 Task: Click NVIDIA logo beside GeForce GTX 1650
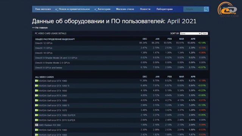[x=37, y=91]
